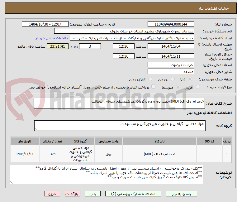Image resolution: width=237 pixels, height=202 pixels.
Task: Click the page header جزئیات اطلاعات نیاز
Action: point(214,8)
